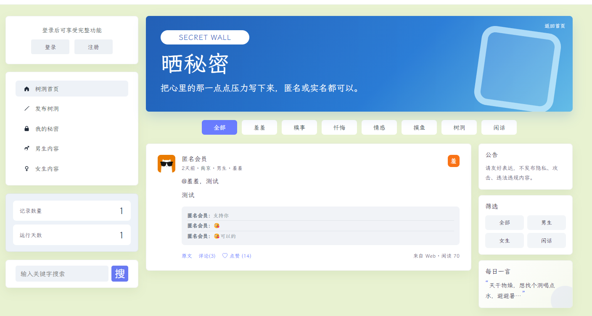
Task: Open 男生内容 in the sidebar
Action: pyautogui.click(x=72, y=149)
